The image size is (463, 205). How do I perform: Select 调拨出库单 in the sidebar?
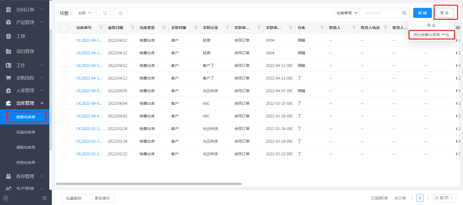pyautogui.click(x=26, y=147)
